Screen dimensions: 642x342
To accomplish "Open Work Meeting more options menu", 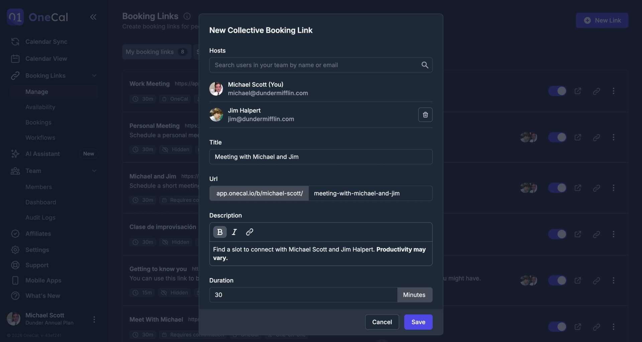I will pyautogui.click(x=614, y=91).
